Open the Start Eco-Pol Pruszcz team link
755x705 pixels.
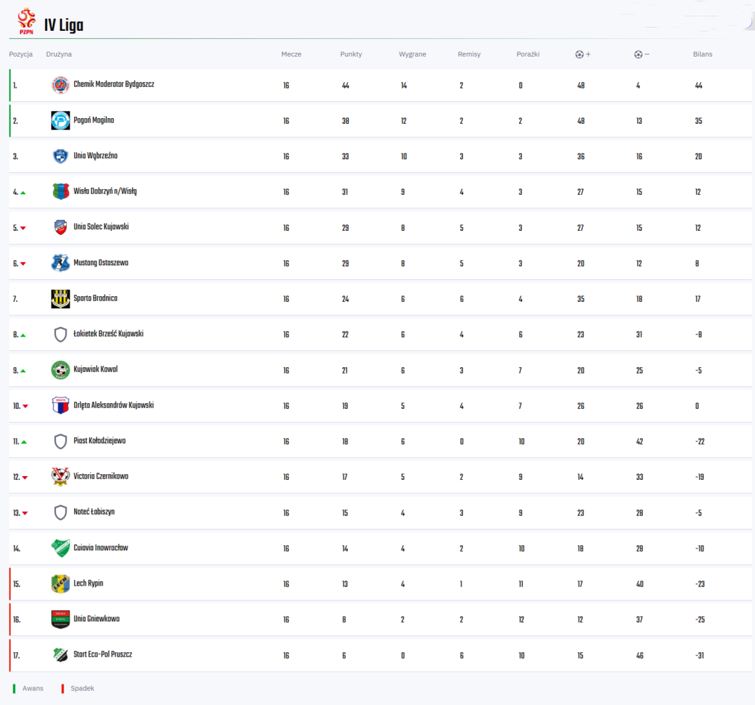pos(103,655)
